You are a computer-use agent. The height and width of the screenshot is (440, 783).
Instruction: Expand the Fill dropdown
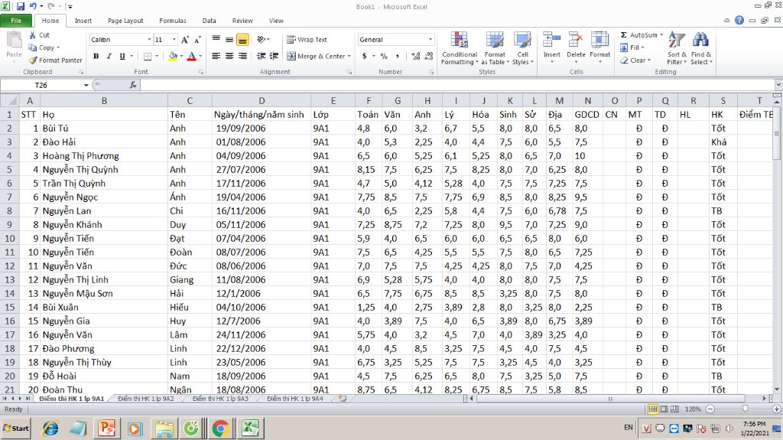(x=642, y=47)
